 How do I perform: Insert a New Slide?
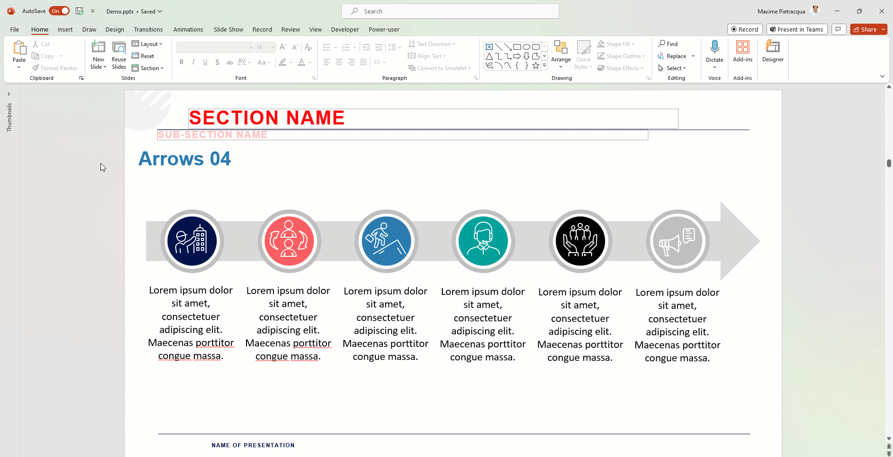click(98, 48)
